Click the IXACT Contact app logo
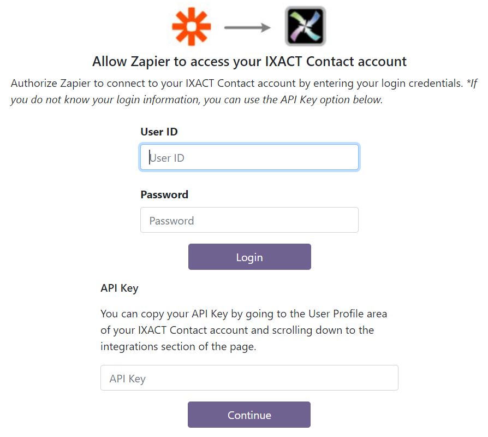 (x=305, y=26)
